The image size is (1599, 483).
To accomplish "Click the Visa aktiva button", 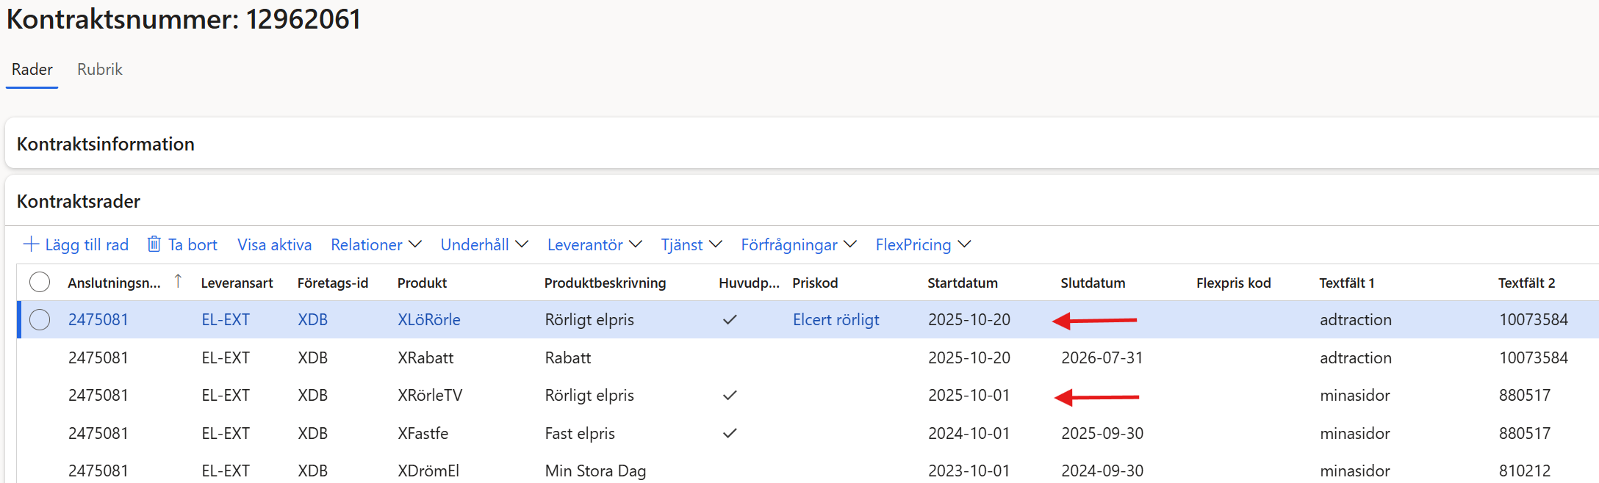I will pos(274,244).
